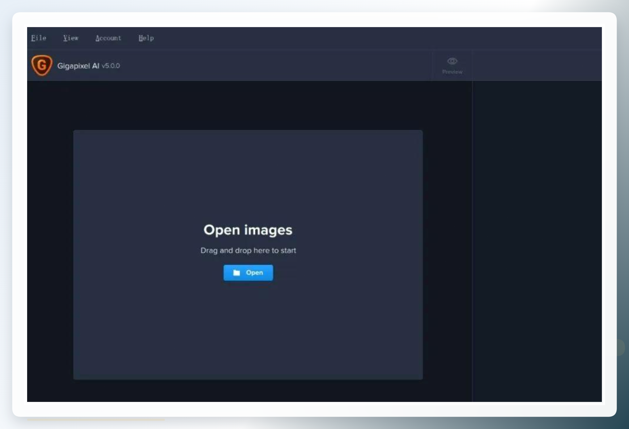The height and width of the screenshot is (429, 629).
Task: Click the Drag and drop here text
Action: point(248,250)
